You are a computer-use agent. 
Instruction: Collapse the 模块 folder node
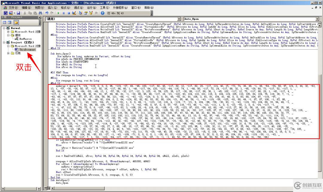[x=8, y=35]
